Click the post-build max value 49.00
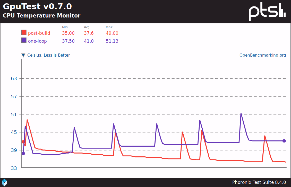This screenshot has height=187, width=291. coord(112,33)
